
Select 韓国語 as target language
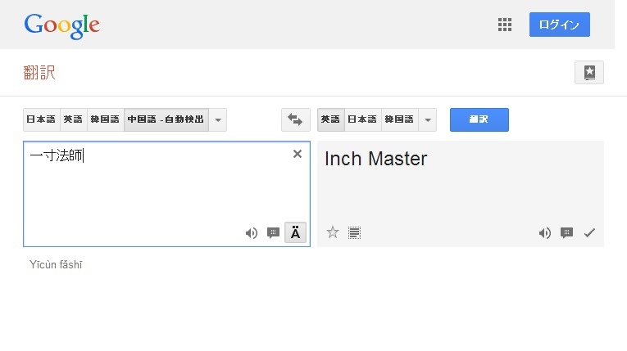[399, 119]
